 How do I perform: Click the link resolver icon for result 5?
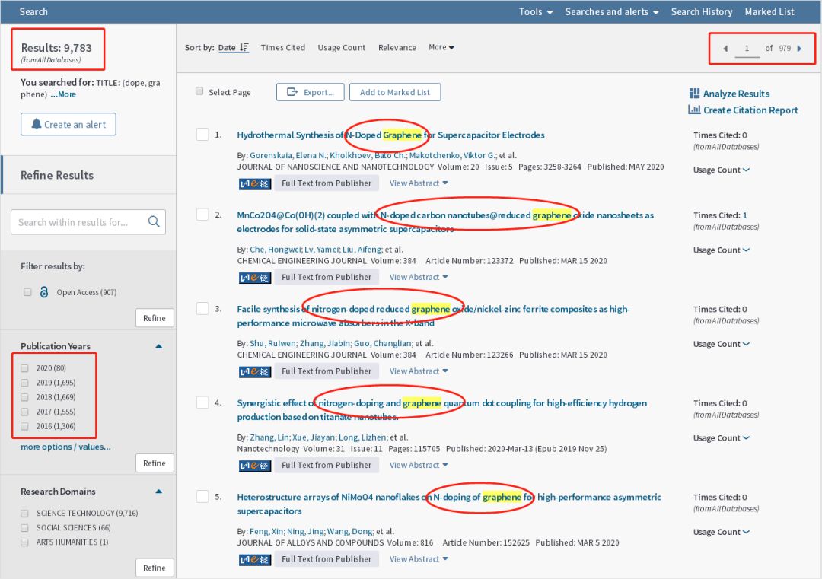(255, 560)
